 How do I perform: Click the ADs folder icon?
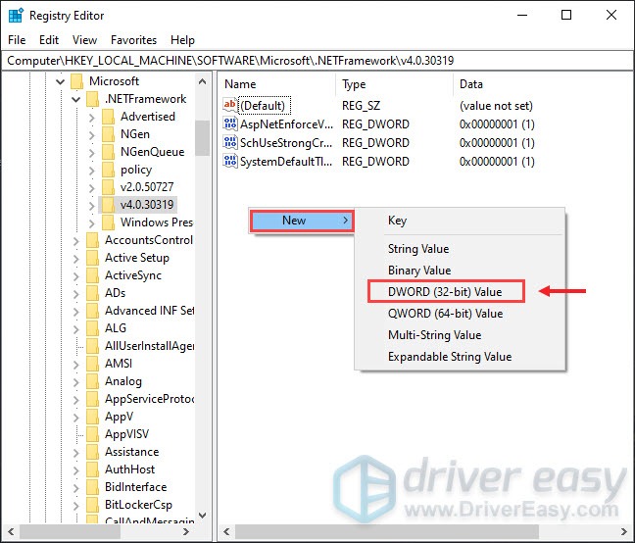click(92, 293)
